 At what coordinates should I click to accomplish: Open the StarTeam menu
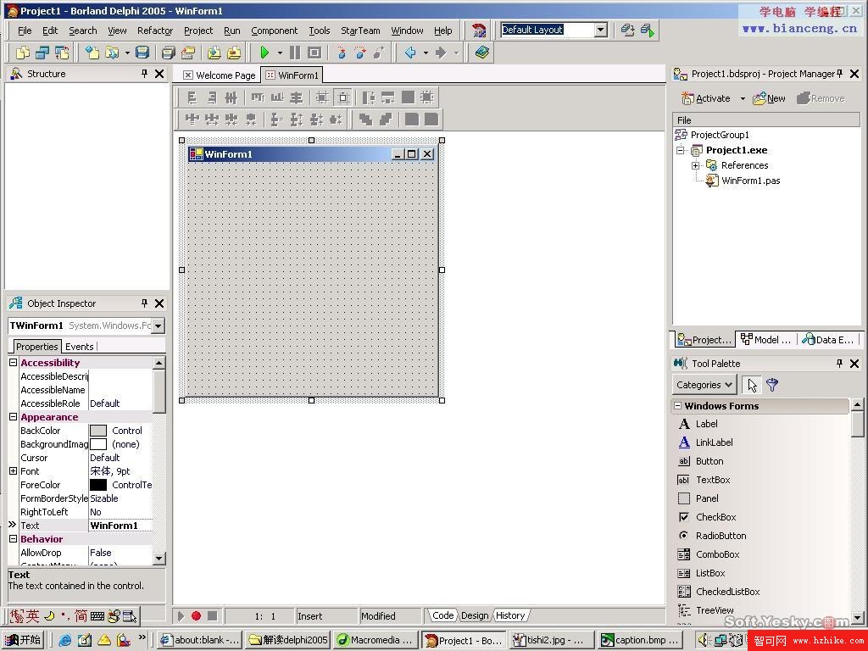tap(360, 31)
